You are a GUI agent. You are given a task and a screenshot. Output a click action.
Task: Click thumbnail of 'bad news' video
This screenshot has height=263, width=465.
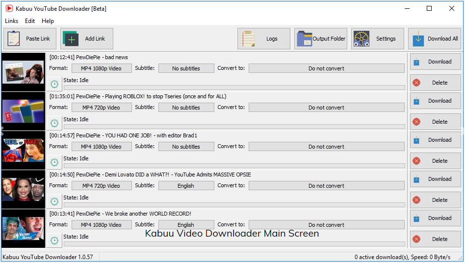tap(24, 72)
